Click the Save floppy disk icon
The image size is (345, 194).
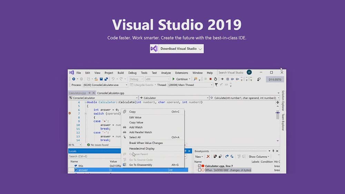[101, 79]
